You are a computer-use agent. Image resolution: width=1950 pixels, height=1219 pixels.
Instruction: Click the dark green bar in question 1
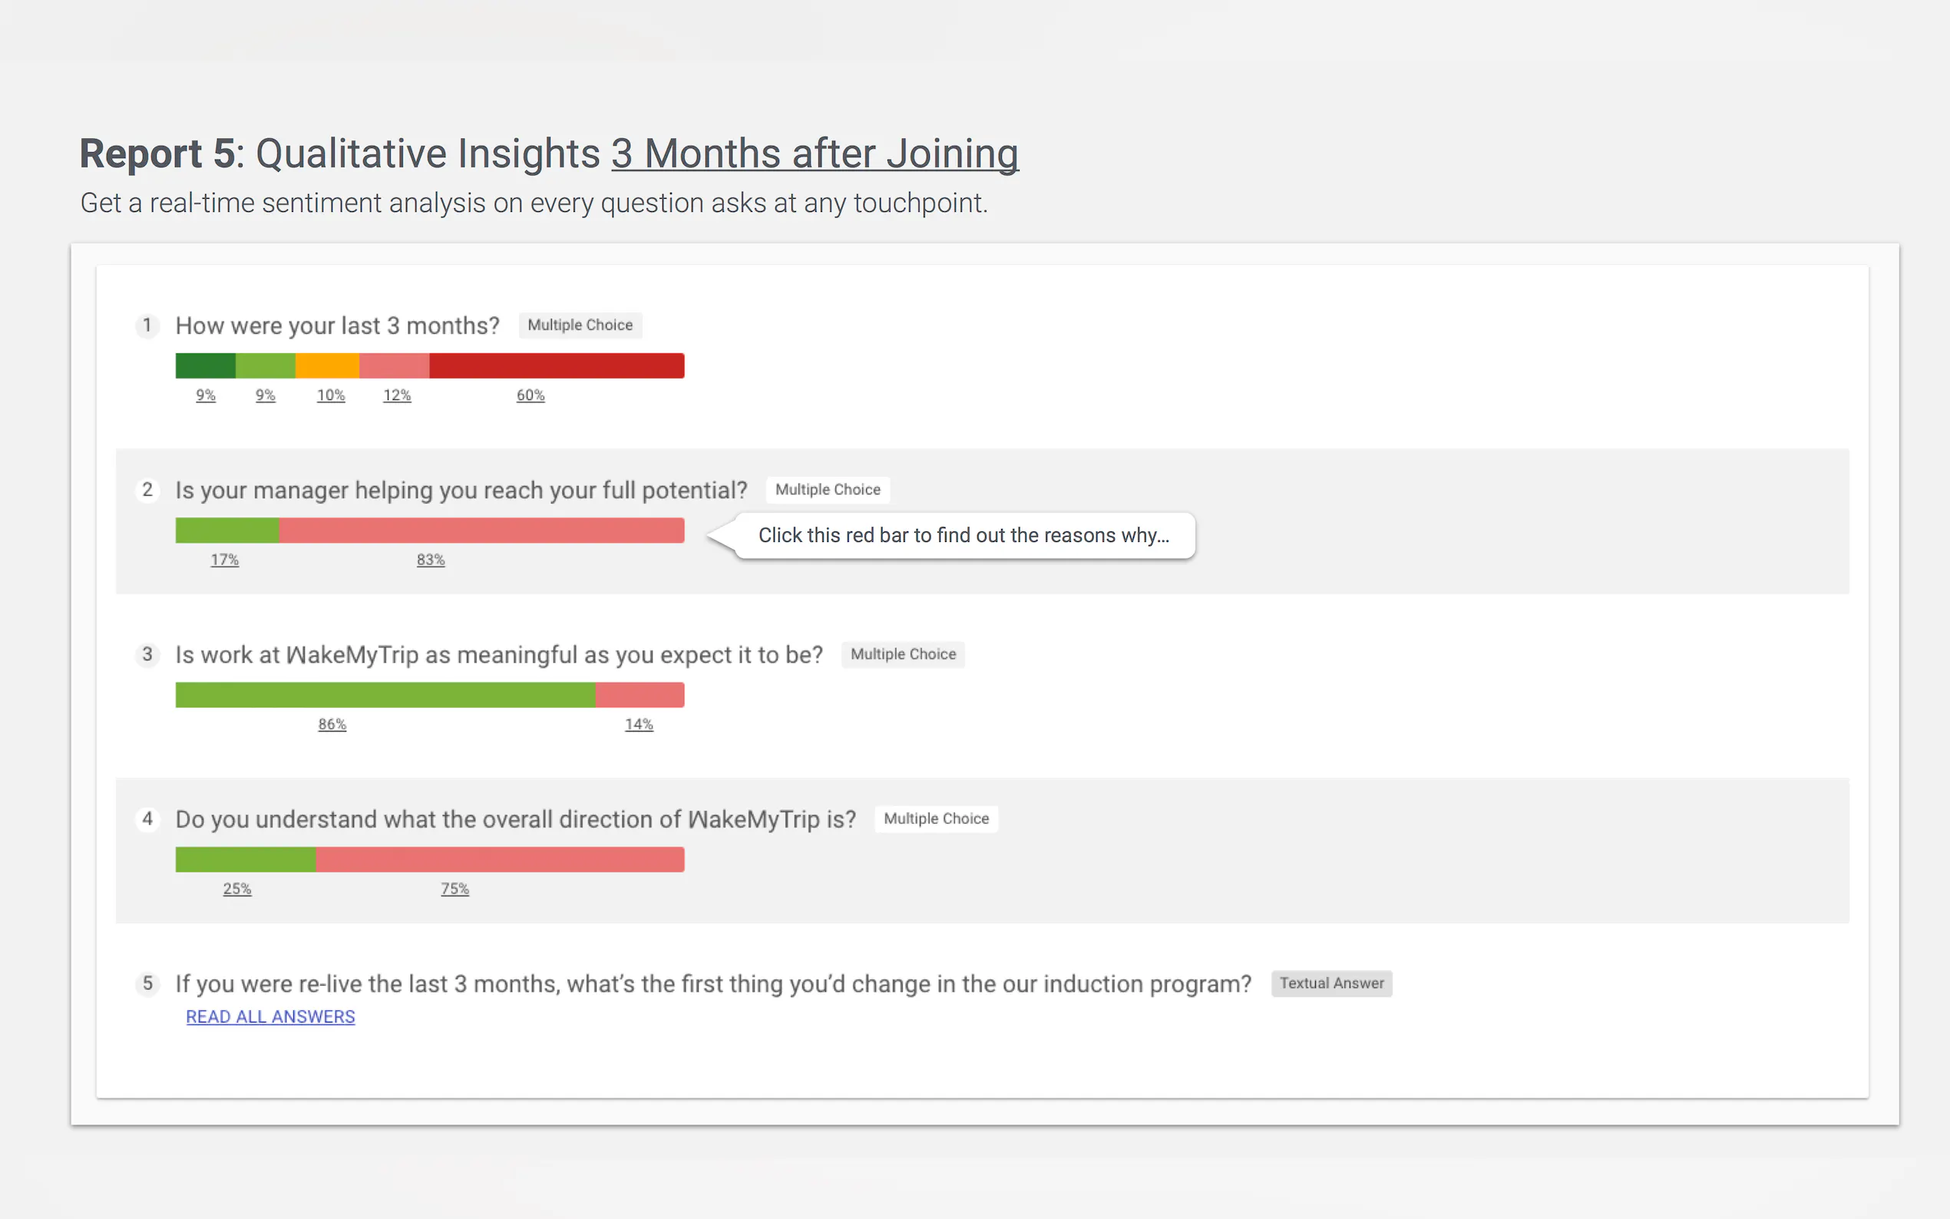point(206,366)
